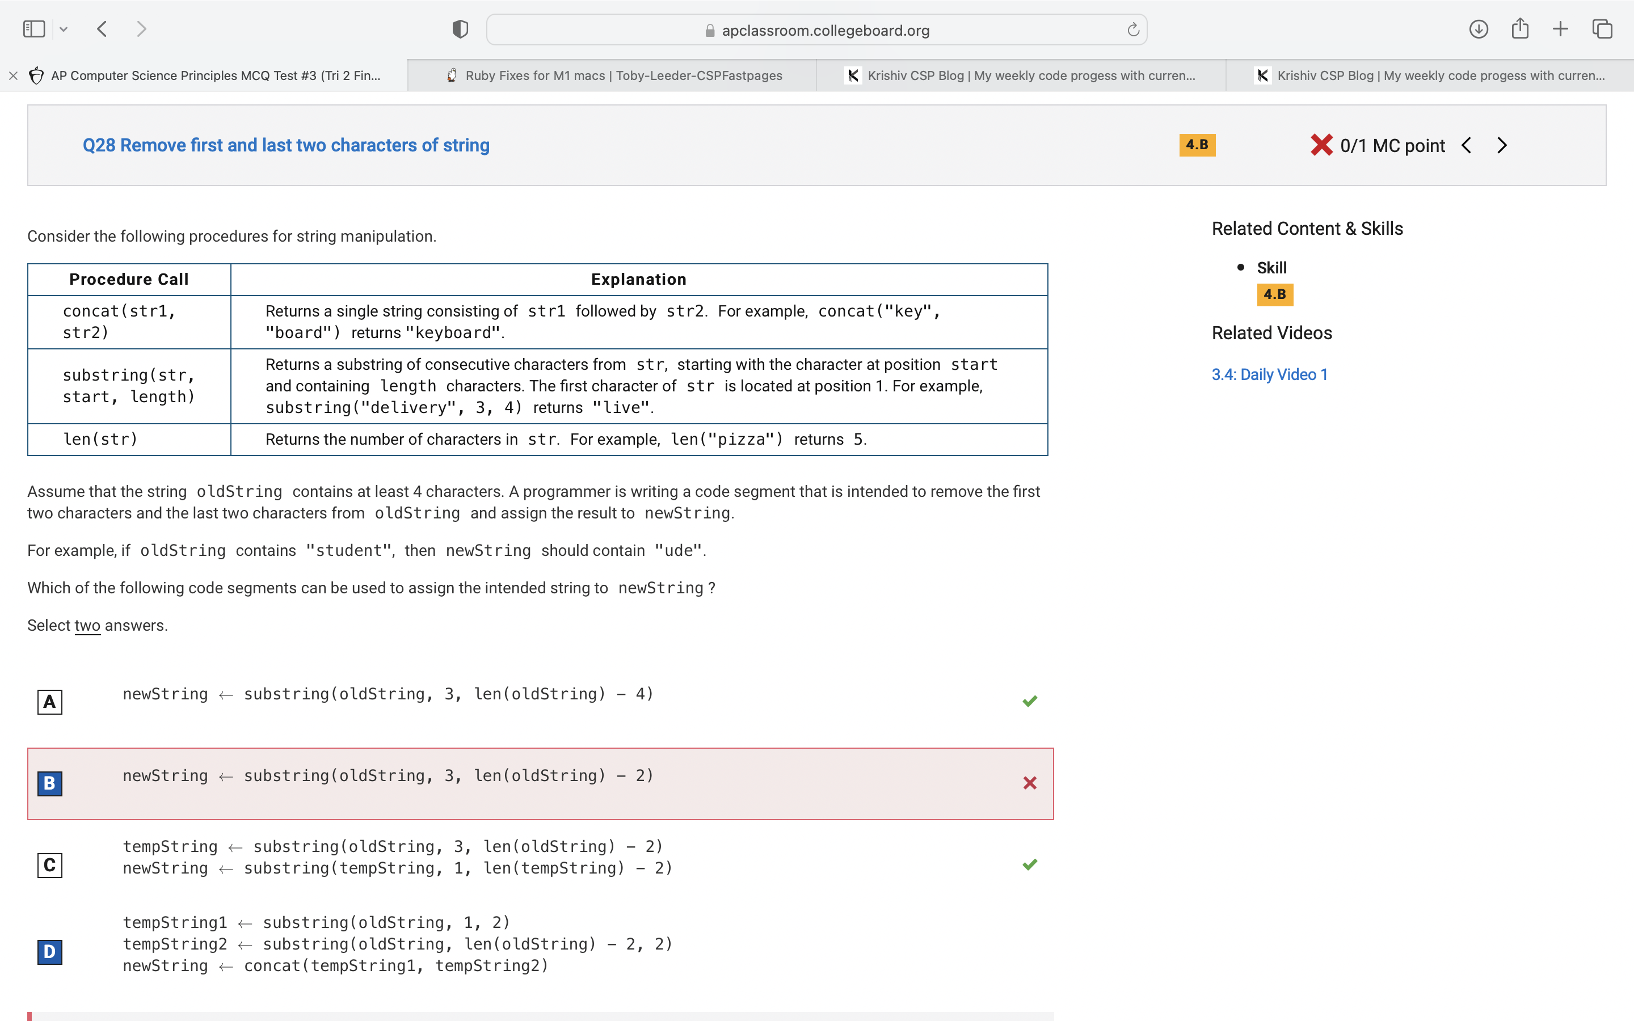Open the Share menu
The image size is (1634, 1021).
tap(1520, 28)
